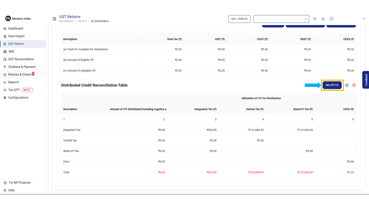This screenshot has height=207, width=369.
Task: Select IMS in the sidebar
Action: click(x=11, y=51)
